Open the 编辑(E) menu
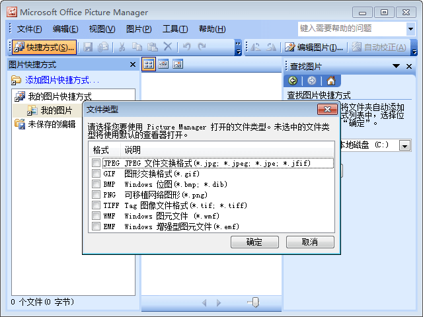The image size is (423, 317). click(x=65, y=29)
